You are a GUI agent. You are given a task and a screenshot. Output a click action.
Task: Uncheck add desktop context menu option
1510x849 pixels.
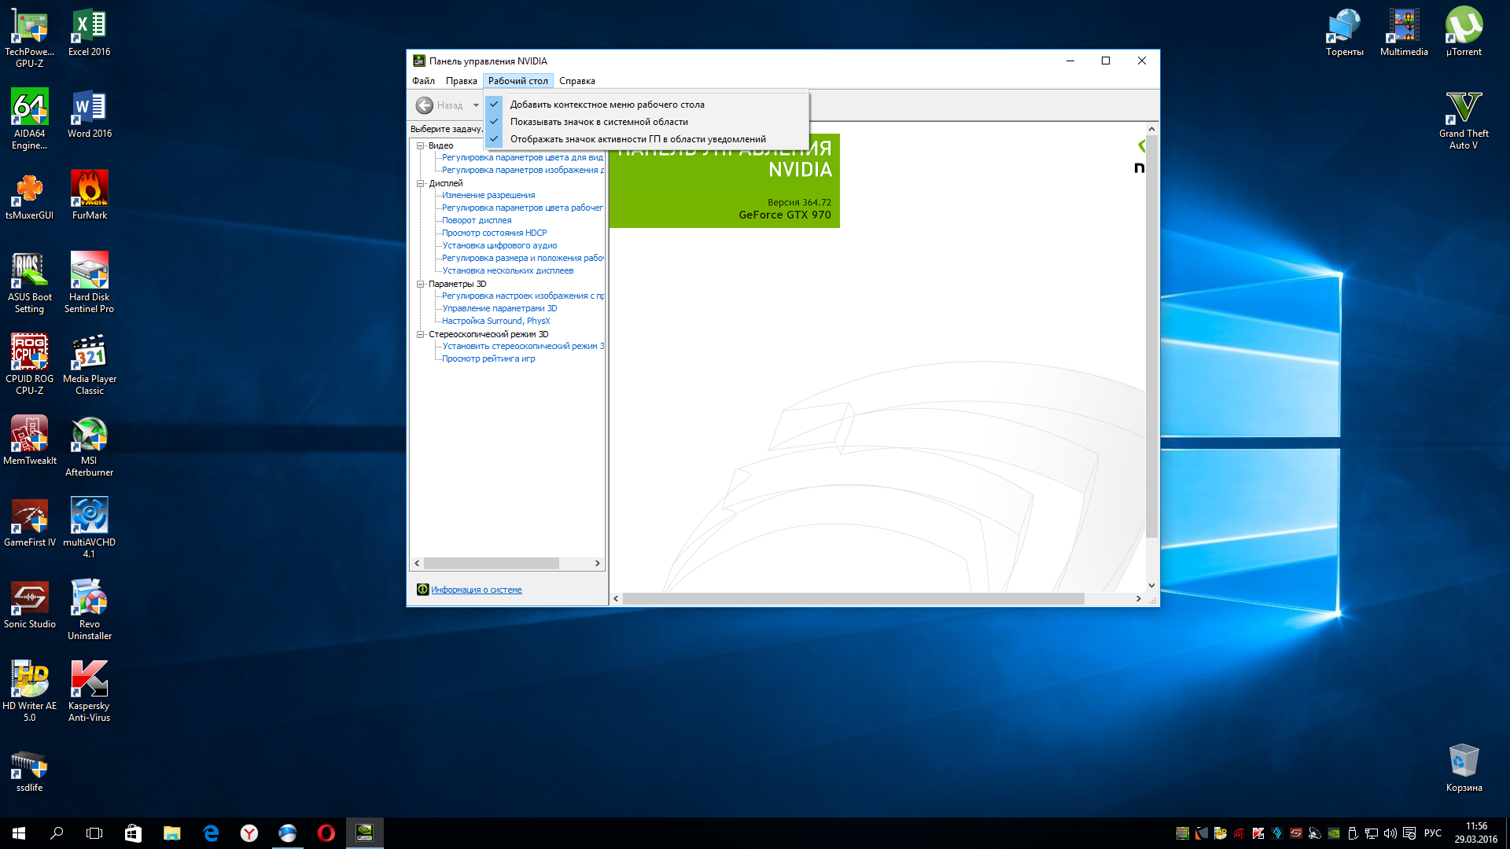click(606, 105)
